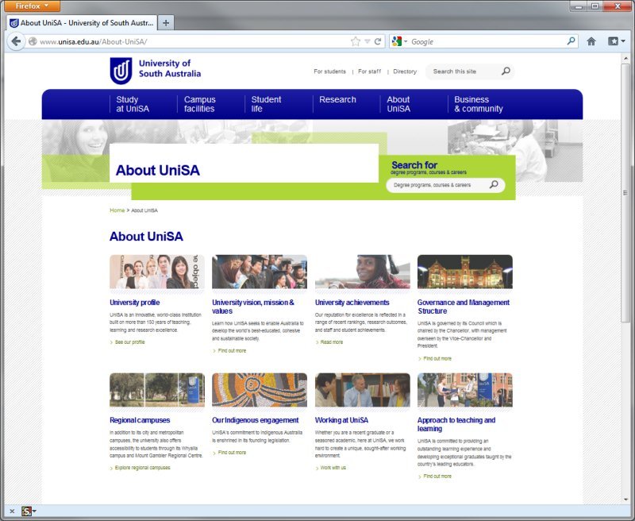635x521 pixels.
Task: Open University vision, mission & values link
Action: click(x=253, y=307)
